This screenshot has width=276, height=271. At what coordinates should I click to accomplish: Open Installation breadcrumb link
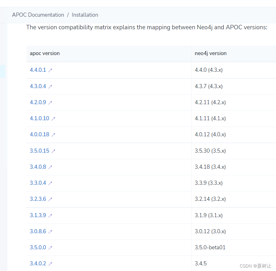tap(85, 15)
